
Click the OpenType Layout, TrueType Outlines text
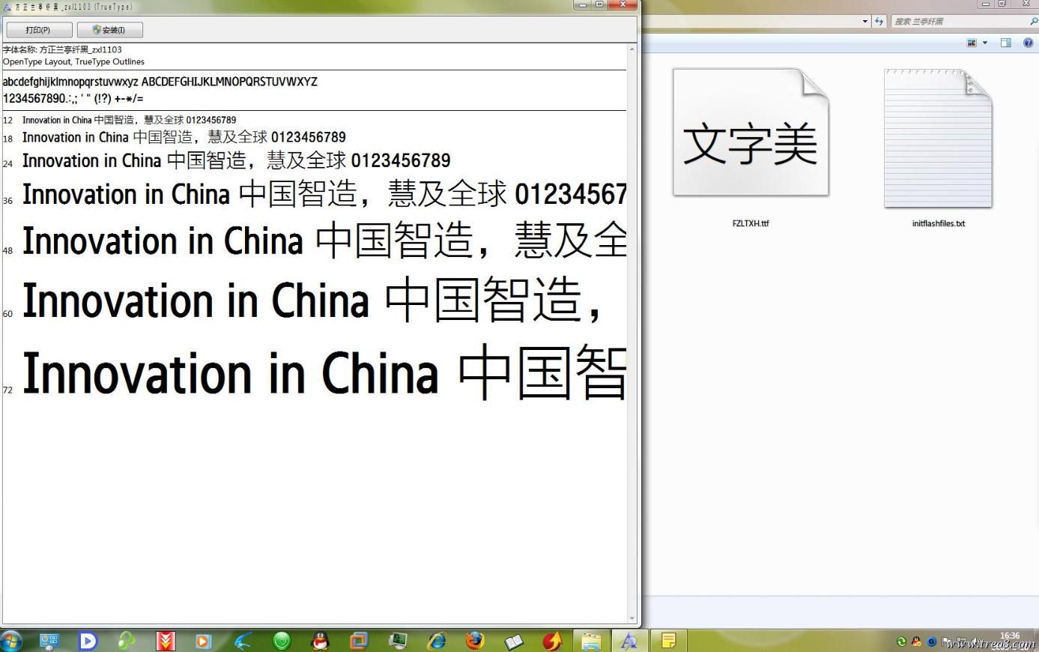tap(73, 61)
